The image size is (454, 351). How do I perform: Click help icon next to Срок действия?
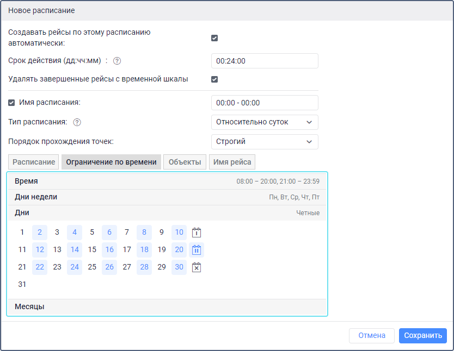point(116,61)
